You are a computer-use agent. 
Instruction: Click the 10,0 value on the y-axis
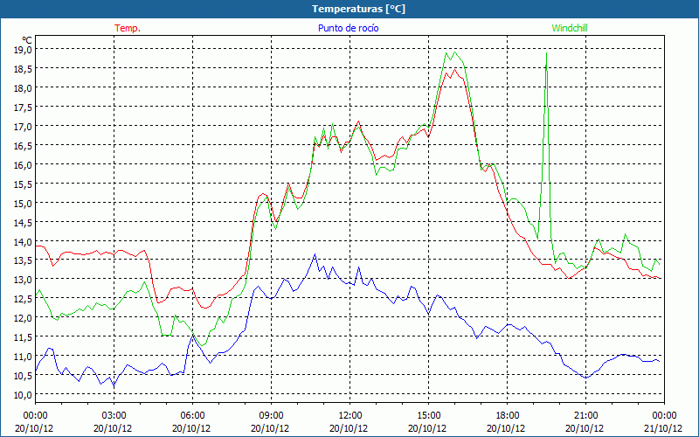[x=23, y=395]
